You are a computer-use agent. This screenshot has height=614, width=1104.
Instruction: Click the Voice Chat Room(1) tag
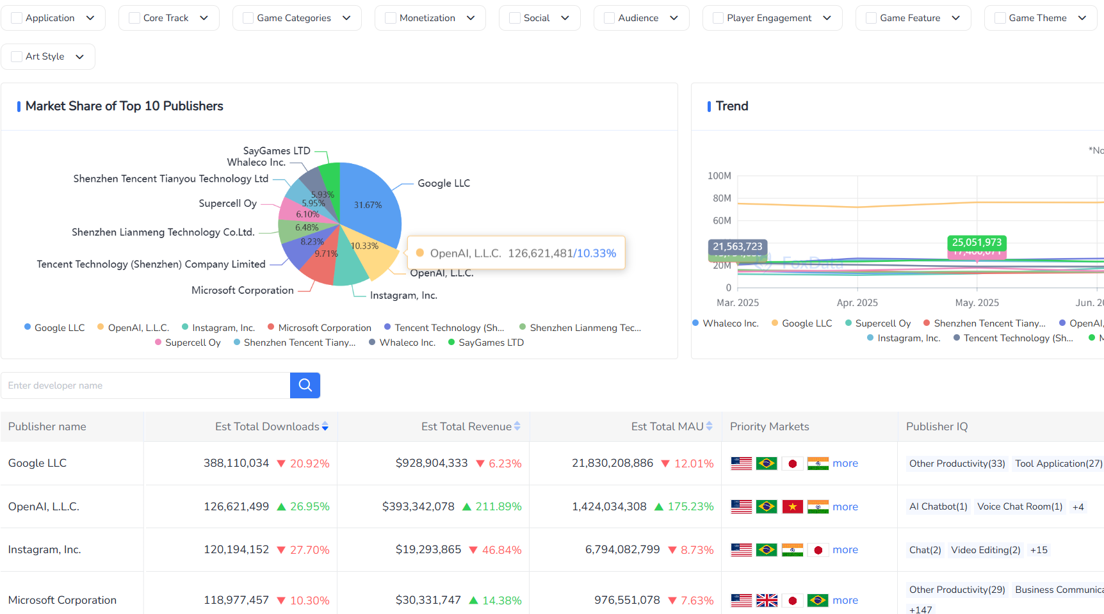[x=1020, y=507]
